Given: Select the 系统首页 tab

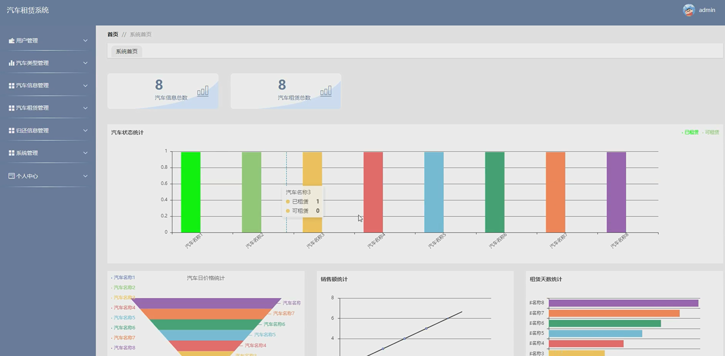Looking at the screenshot, I should click(x=127, y=51).
